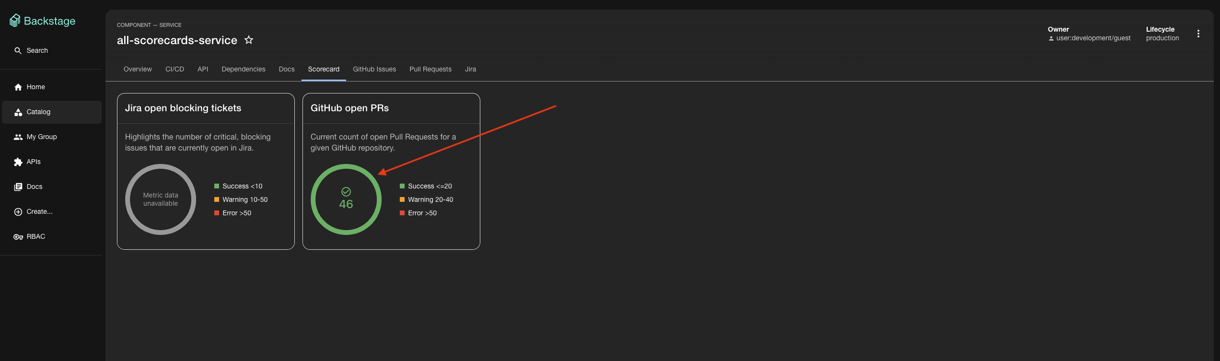Go to Home via the house icon

point(18,87)
